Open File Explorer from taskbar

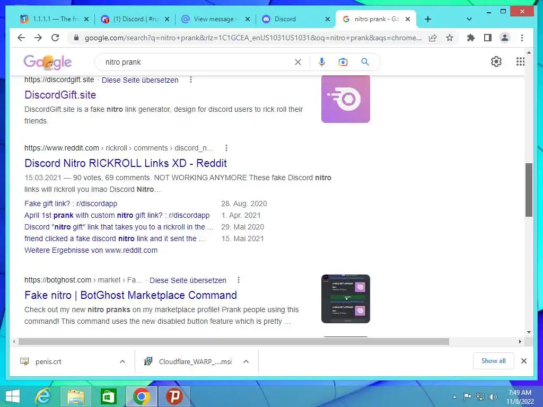point(76,396)
